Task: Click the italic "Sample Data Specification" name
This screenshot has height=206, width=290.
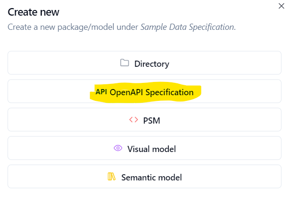Action: point(188,27)
